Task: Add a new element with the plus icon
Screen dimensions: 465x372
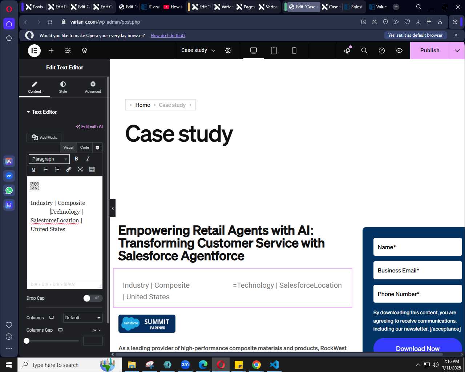Action: (51, 50)
